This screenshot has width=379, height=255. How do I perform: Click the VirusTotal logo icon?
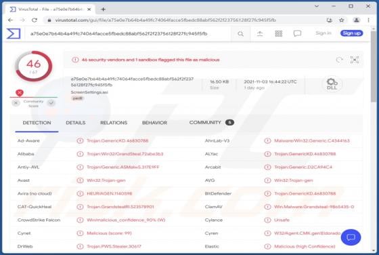[x=14, y=34]
